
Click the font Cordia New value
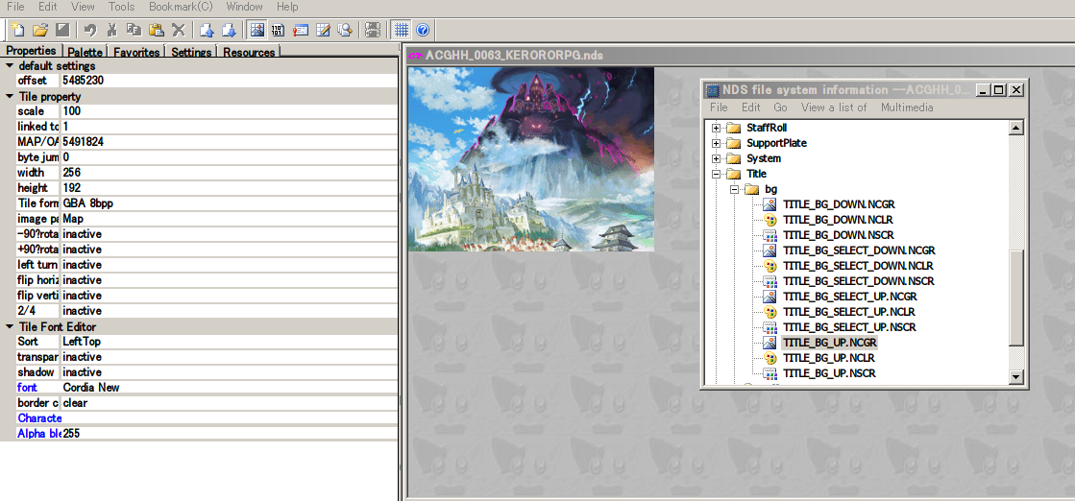[x=229, y=388]
